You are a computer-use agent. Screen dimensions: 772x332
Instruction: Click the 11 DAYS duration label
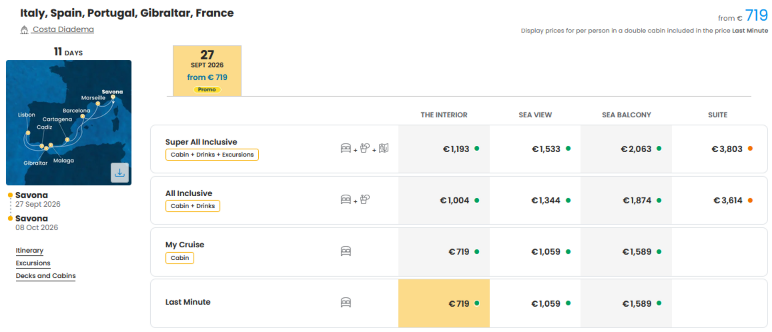point(69,52)
